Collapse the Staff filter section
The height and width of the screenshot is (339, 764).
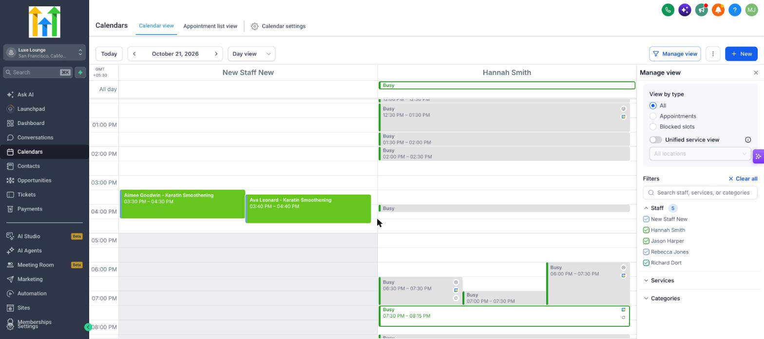pos(646,208)
